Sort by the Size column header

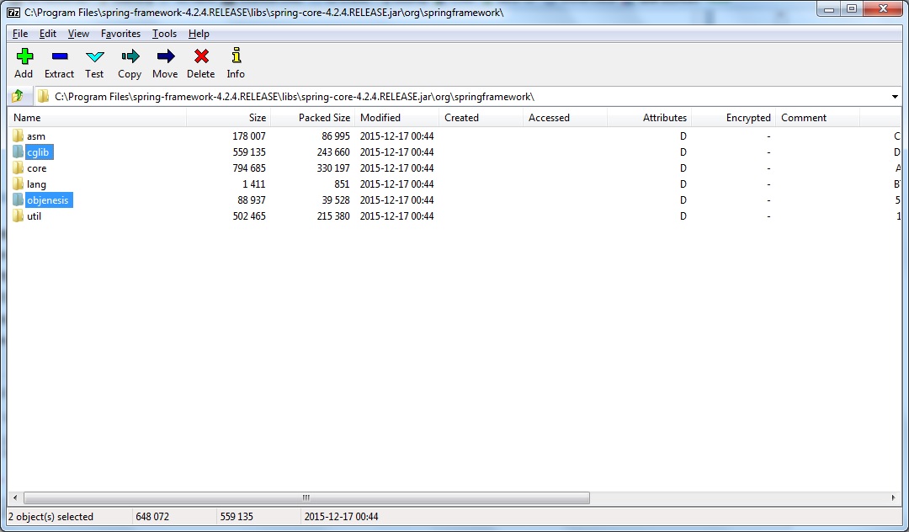pos(229,118)
